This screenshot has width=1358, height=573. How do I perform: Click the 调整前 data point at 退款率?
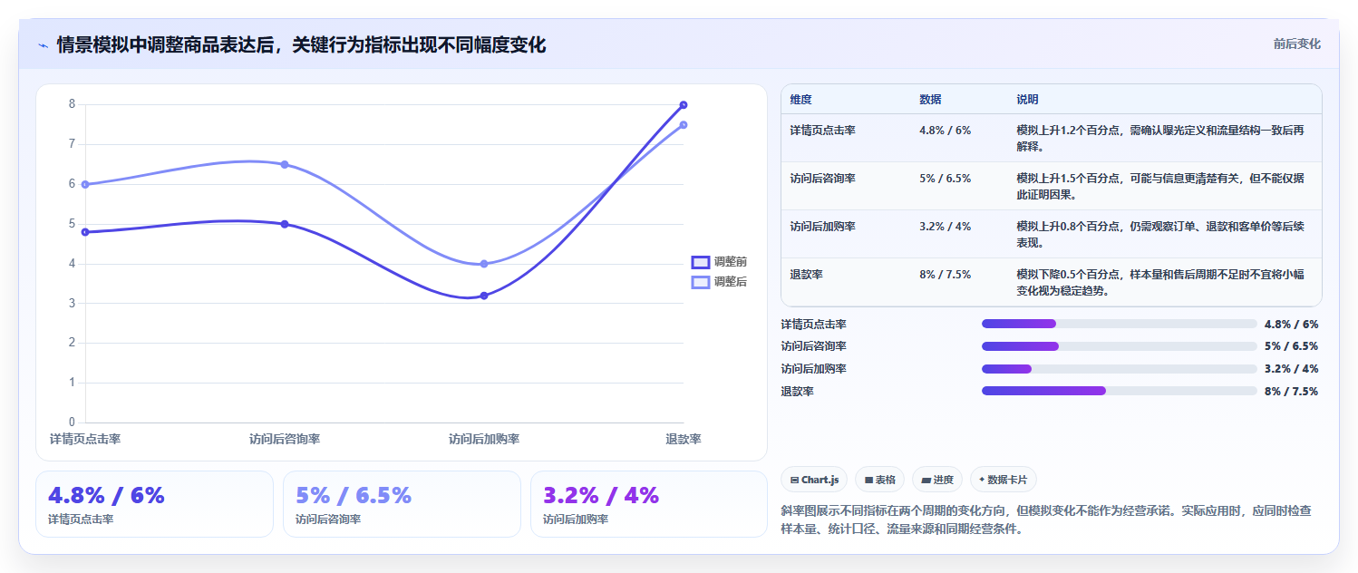[684, 105]
